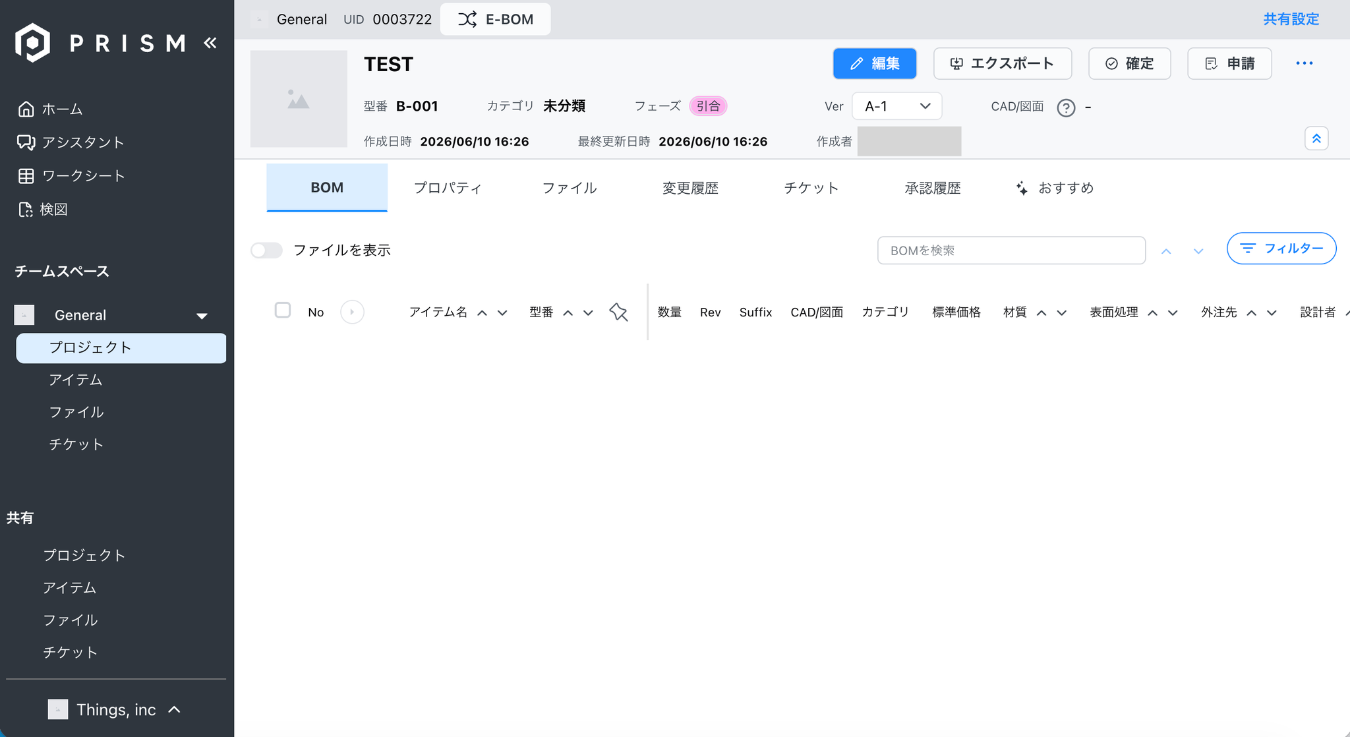1350x737 pixels.
Task: Click the 数量 column header
Action: 670,312
